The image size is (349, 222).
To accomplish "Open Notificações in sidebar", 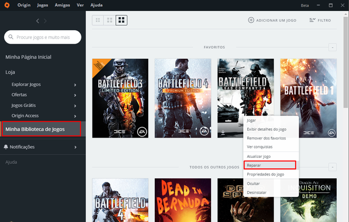I will 22,147.
